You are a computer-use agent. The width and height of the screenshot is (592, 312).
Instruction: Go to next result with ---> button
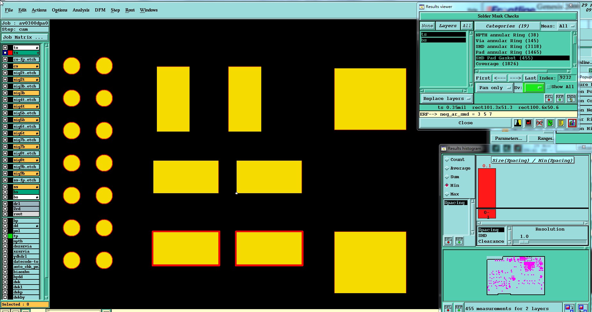[x=515, y=78]
